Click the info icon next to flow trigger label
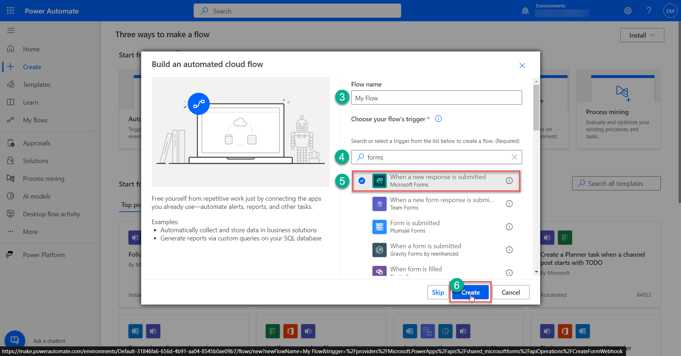Screen dimensions: 681x356 pyautogui.click(x=438, y=119)
